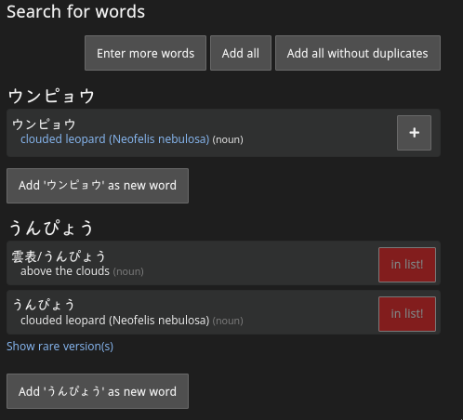463x420 pixels.
Task: Open clouded leopard (Neofelis nebulosa) blue link
Action: coord(115,139)
